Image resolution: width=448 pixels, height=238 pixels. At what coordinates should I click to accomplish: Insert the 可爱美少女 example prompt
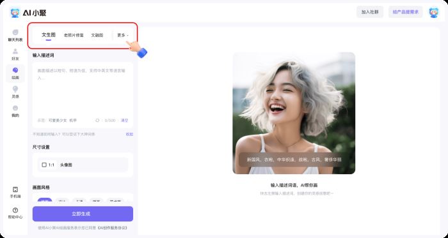(x=58, y=121)
